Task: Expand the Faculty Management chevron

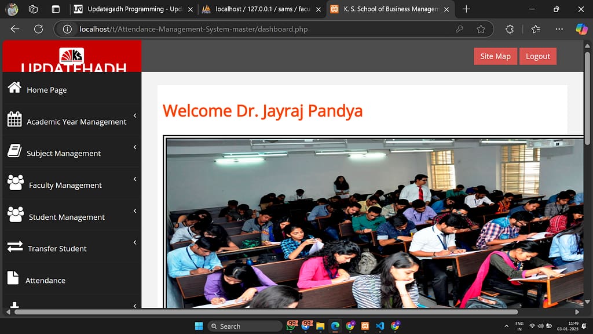Action: pyautogui.click(x=135, y=179)
